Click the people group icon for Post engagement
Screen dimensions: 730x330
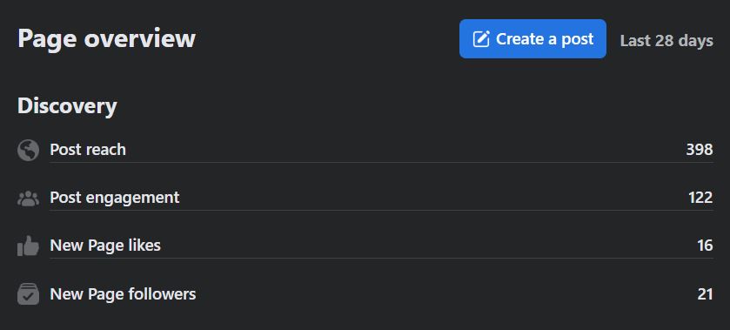28,199
